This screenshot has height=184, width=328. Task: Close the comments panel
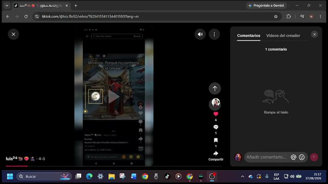pyautogui.click(x=314, y=34)
